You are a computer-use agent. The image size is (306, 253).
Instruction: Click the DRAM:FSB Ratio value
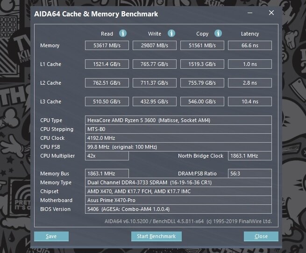coord(250,173)
